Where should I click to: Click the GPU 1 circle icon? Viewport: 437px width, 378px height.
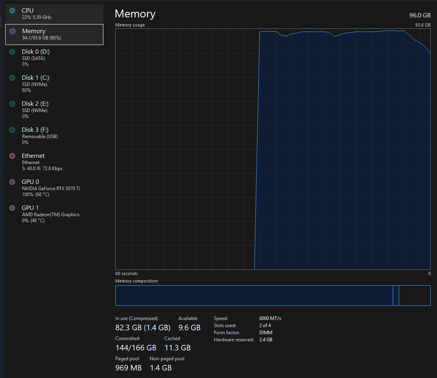pos(12,208)
